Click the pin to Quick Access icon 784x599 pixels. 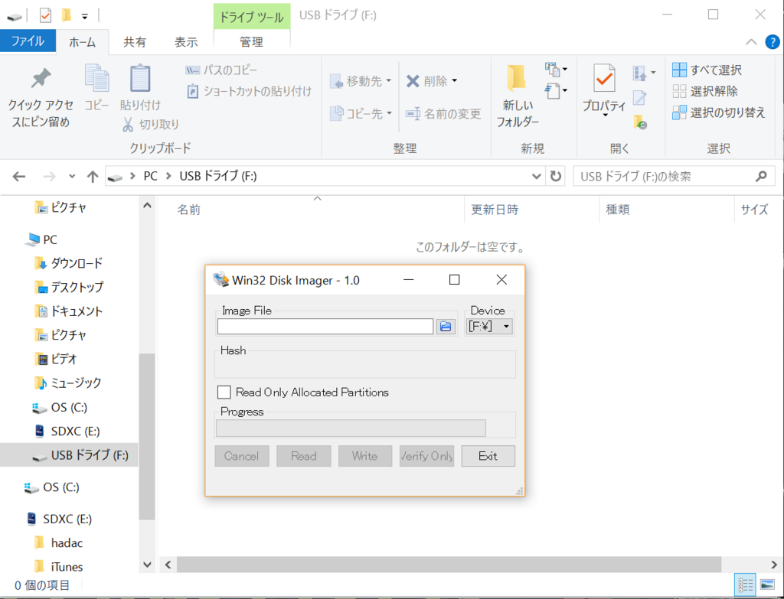click(41, 79)
